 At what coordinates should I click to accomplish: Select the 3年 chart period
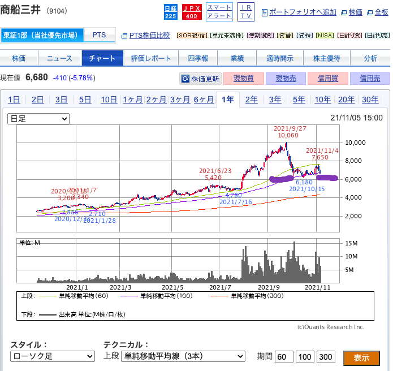275,100
